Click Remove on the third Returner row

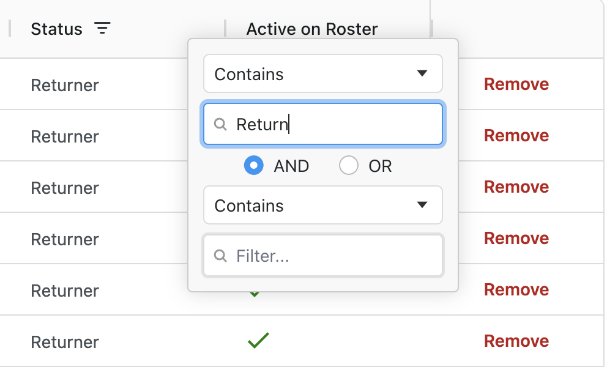tap(516, 187)
